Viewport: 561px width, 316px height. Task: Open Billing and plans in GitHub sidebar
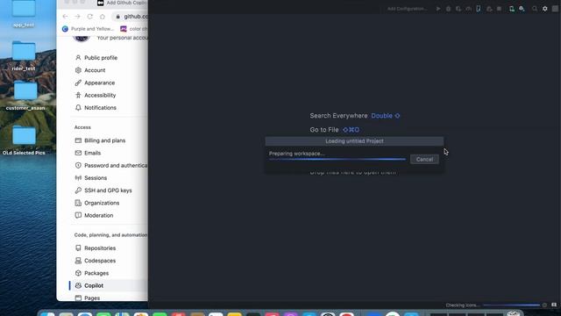pos(100,140)
